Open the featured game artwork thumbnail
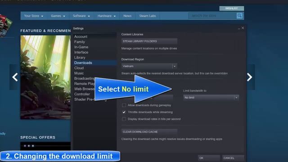 [45, 77]
